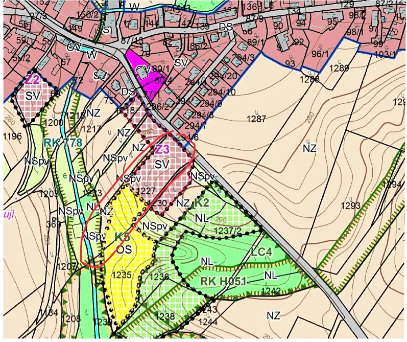Select parcel number 294/20

(x=223, y=76)
